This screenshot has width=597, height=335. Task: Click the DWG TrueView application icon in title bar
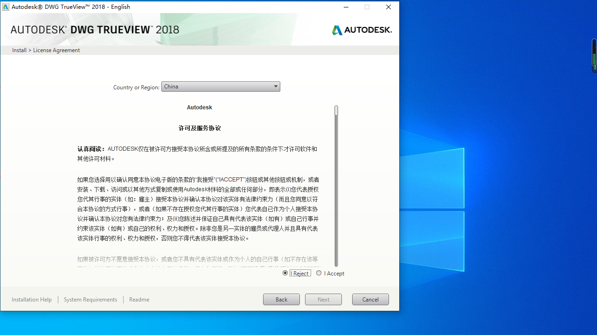click(5, 7)
